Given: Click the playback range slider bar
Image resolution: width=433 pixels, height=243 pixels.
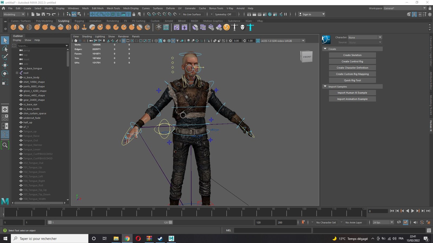Looking at the screenshot, I should click(110, 222).
